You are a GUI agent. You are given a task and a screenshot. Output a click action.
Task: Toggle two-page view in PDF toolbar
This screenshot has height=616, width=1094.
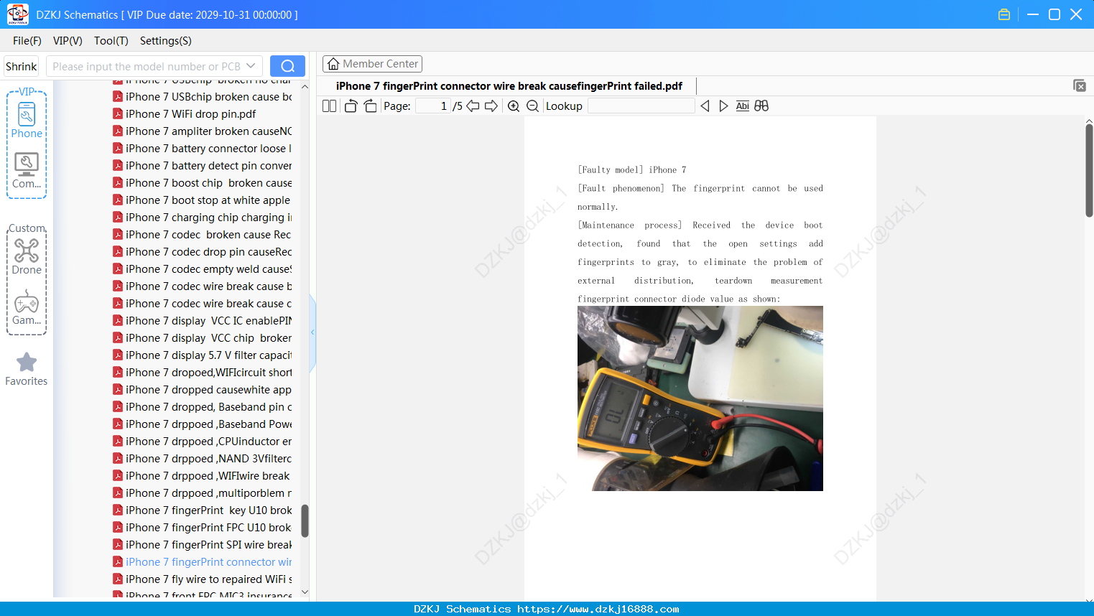(330, 106)
